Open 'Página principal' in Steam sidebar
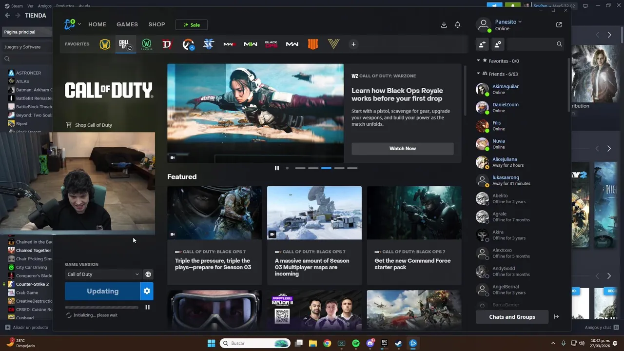The image size is (624, 351). pyautogui.click(x=26, y=32)
